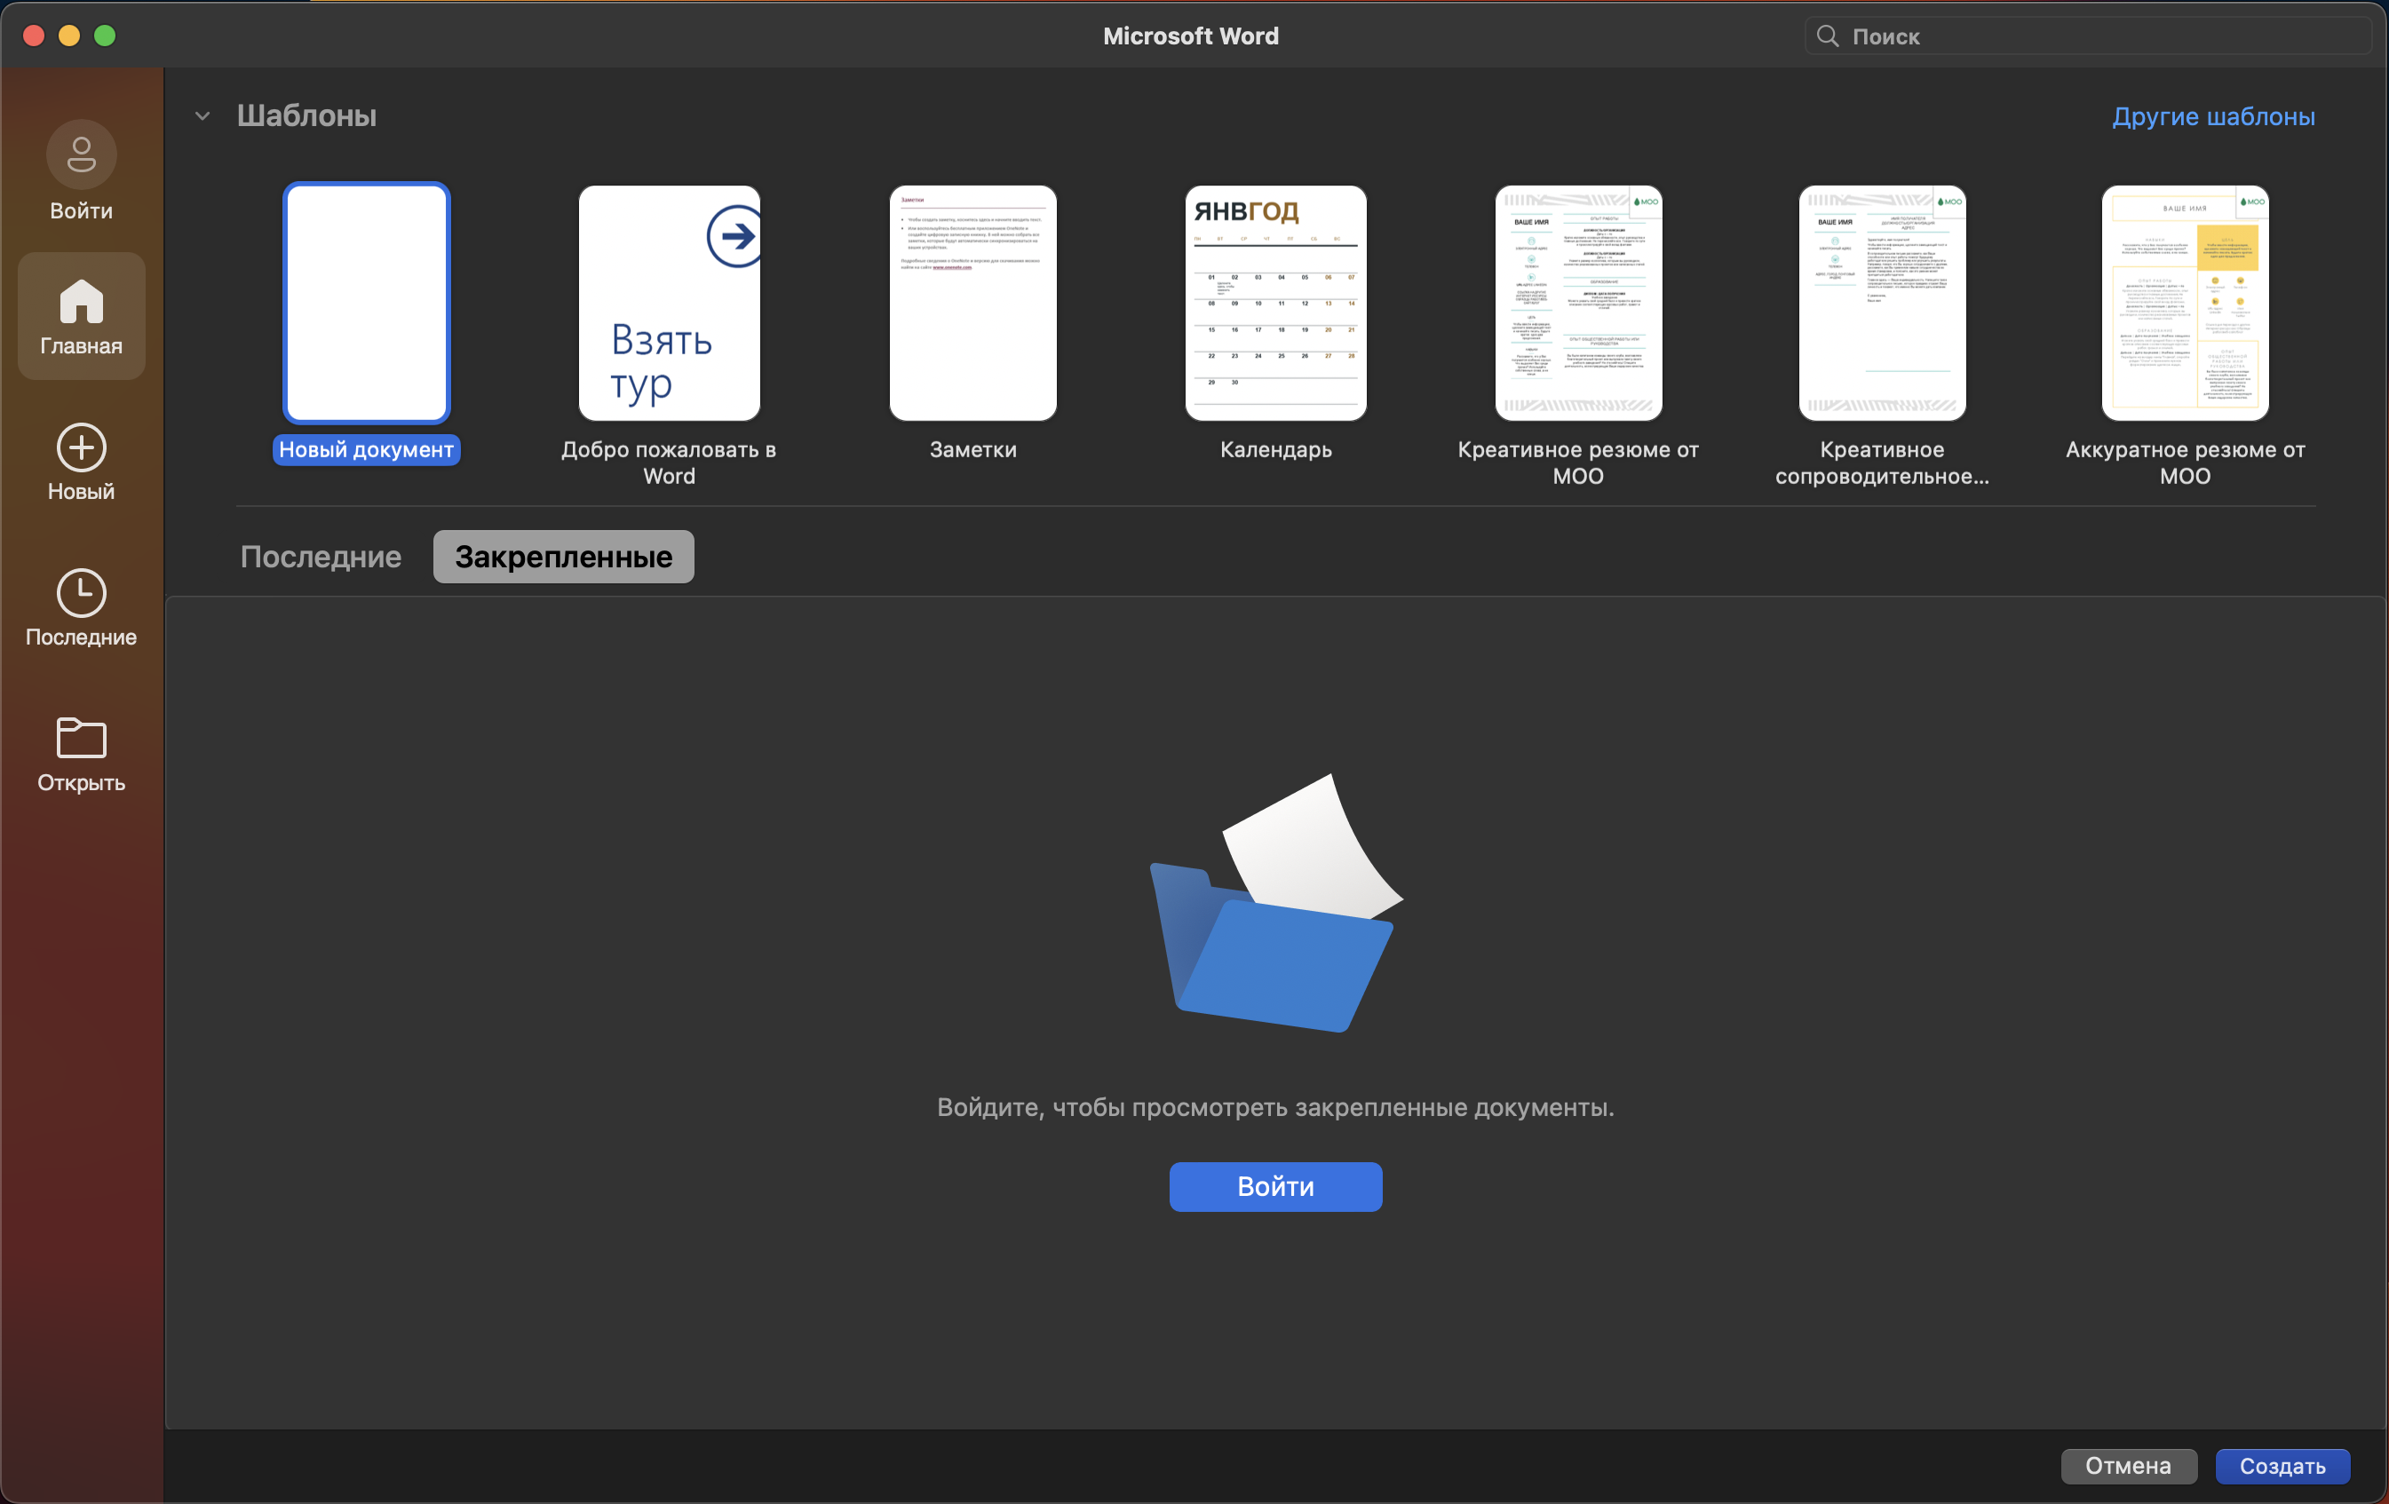Click the Новый документ label
The height and width of the screenshot is (1504, 2389).
pyautogui.click(x=366, y=449)
